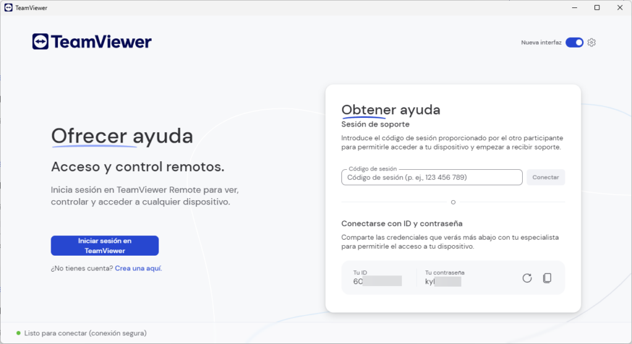Image resolution: width=632 pixels, height=344 pixels.
Task: Click the TeamViewer icon in the title bar
Action: tap(7, 7)
